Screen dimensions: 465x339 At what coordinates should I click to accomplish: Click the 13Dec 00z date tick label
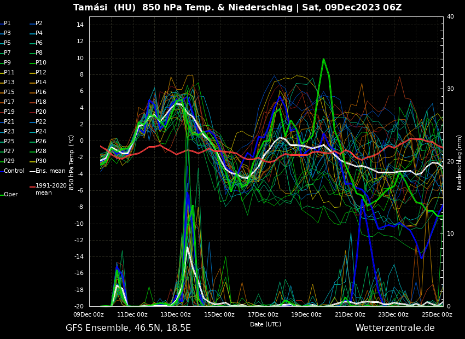coord(176,314)
